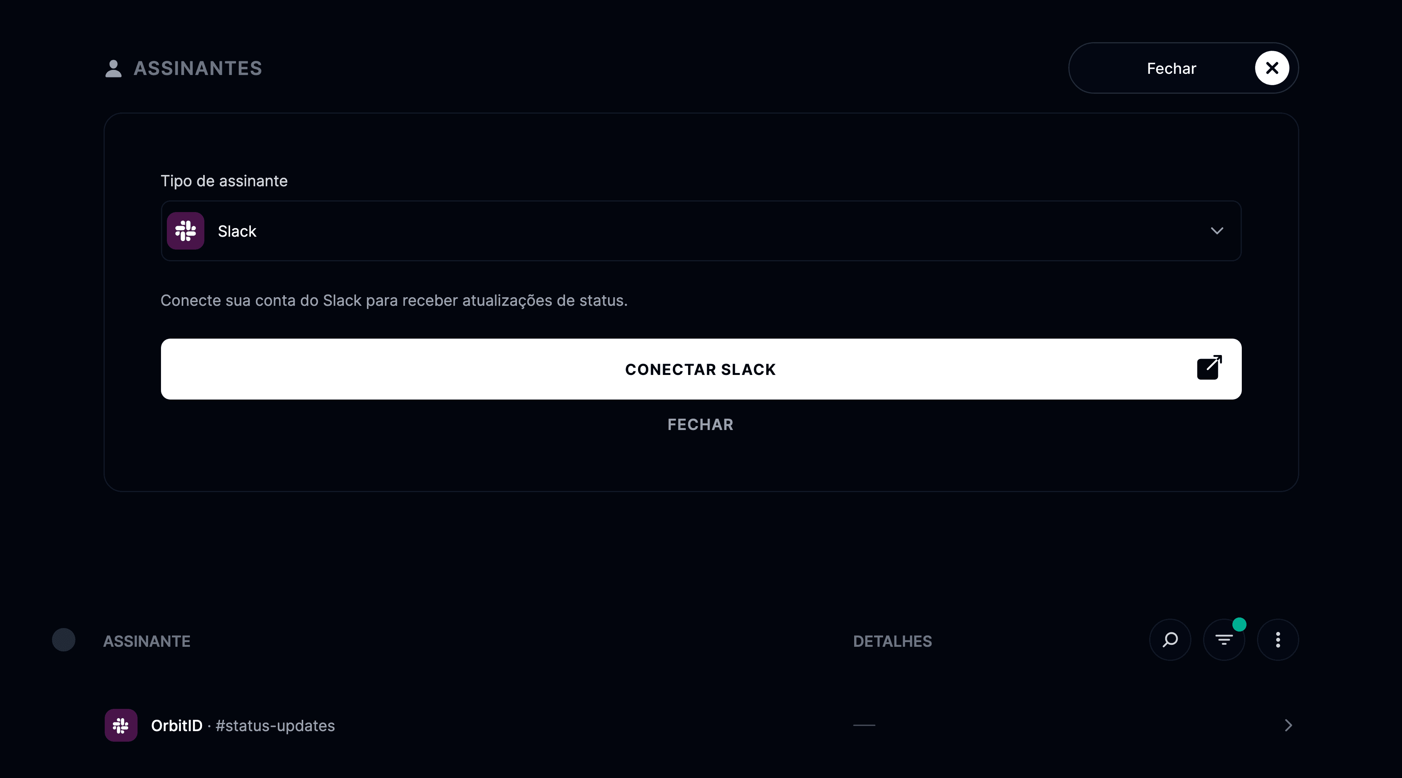
Task: Open the OrbitID #status-updates subscriber row
Action: click(x=701, y=725)
